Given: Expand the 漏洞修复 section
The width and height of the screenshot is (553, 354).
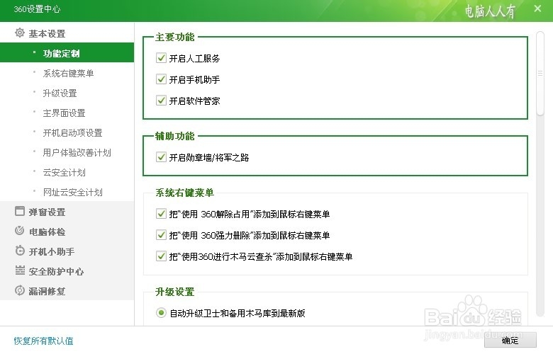Looking at the screenshot, I should tap(67, 291).
